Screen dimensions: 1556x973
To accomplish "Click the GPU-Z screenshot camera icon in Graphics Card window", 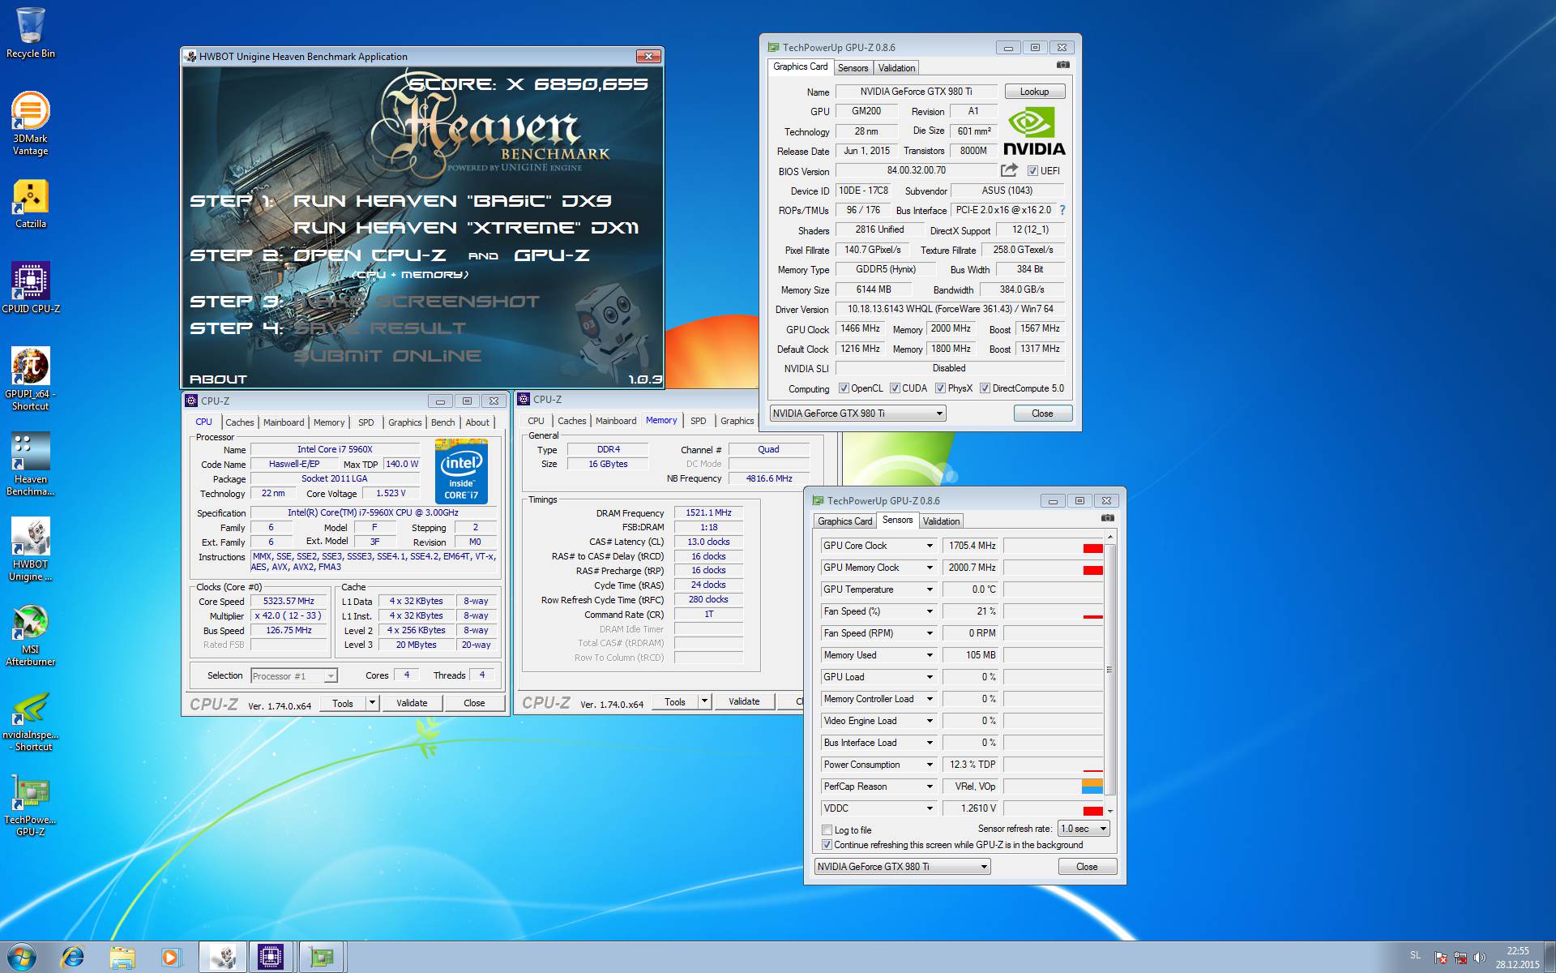I will pos(1063,65).
